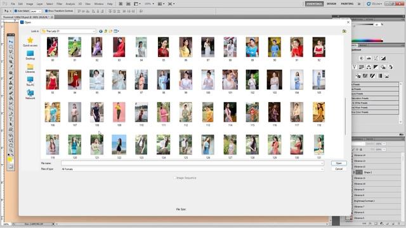Open the View Menu dropdown in Open dialog
This screenshot has height=228, width=406.
pos(117,31)
